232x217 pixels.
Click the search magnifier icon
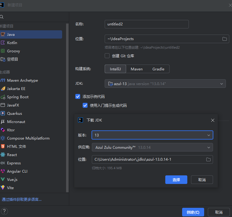2,17
